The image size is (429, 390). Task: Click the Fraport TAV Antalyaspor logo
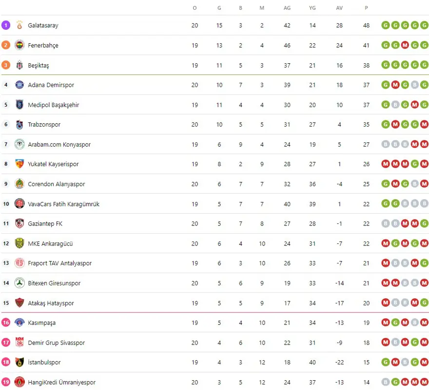19,263
